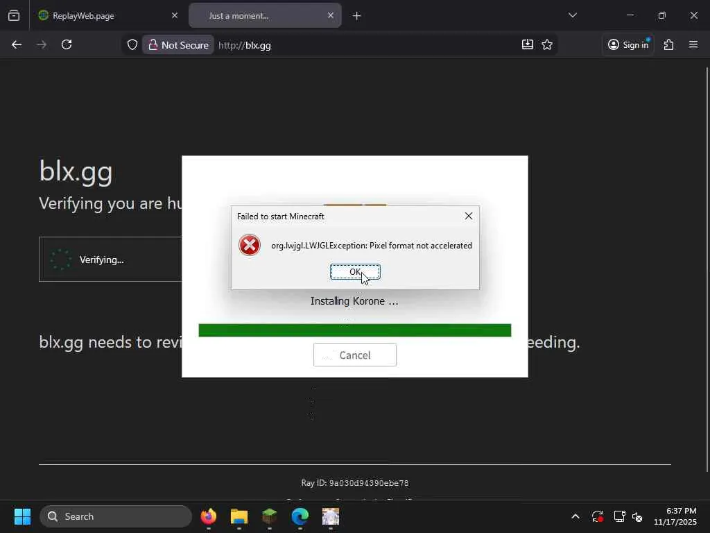Open Microsoft Edge from the taskbar
The width and height of the screenshot is (710, 533).
300,516
